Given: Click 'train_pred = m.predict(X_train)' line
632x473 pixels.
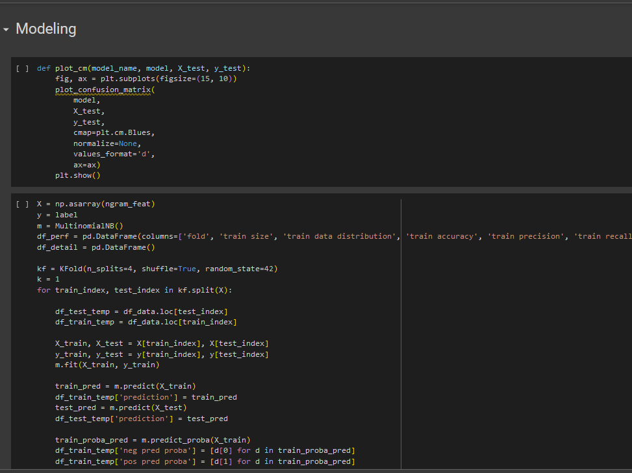Looking at the screenshot, I should 125,386.
